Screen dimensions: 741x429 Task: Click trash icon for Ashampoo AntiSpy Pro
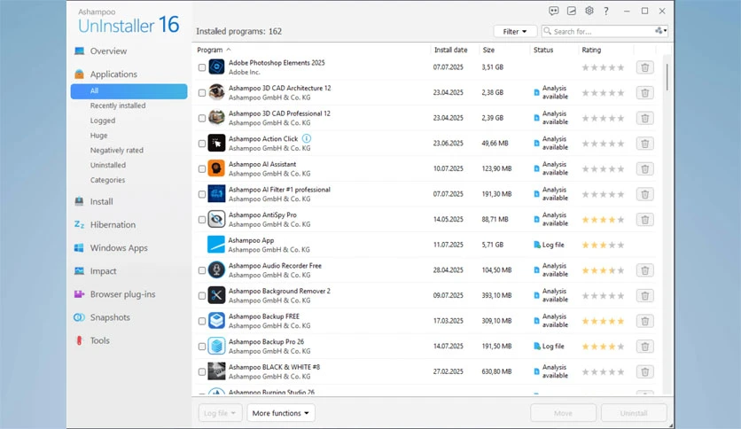click(x=644, y=220)
